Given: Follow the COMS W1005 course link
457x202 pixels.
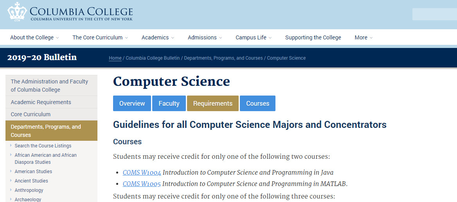Looking at the screenshot, I should 142,184.
